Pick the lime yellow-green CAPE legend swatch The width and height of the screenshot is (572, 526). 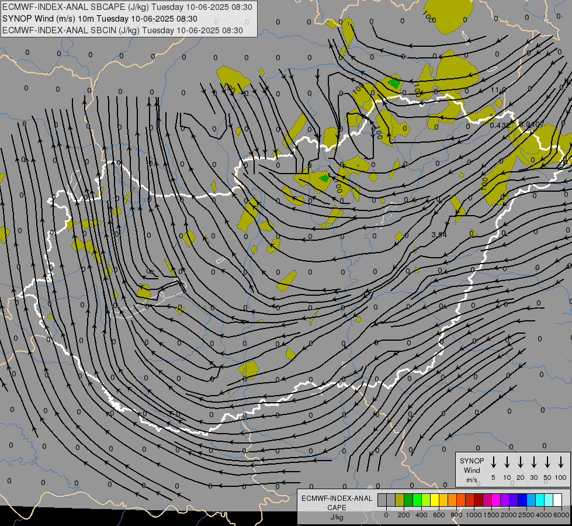pyautogui.click(x=426, y=500)
